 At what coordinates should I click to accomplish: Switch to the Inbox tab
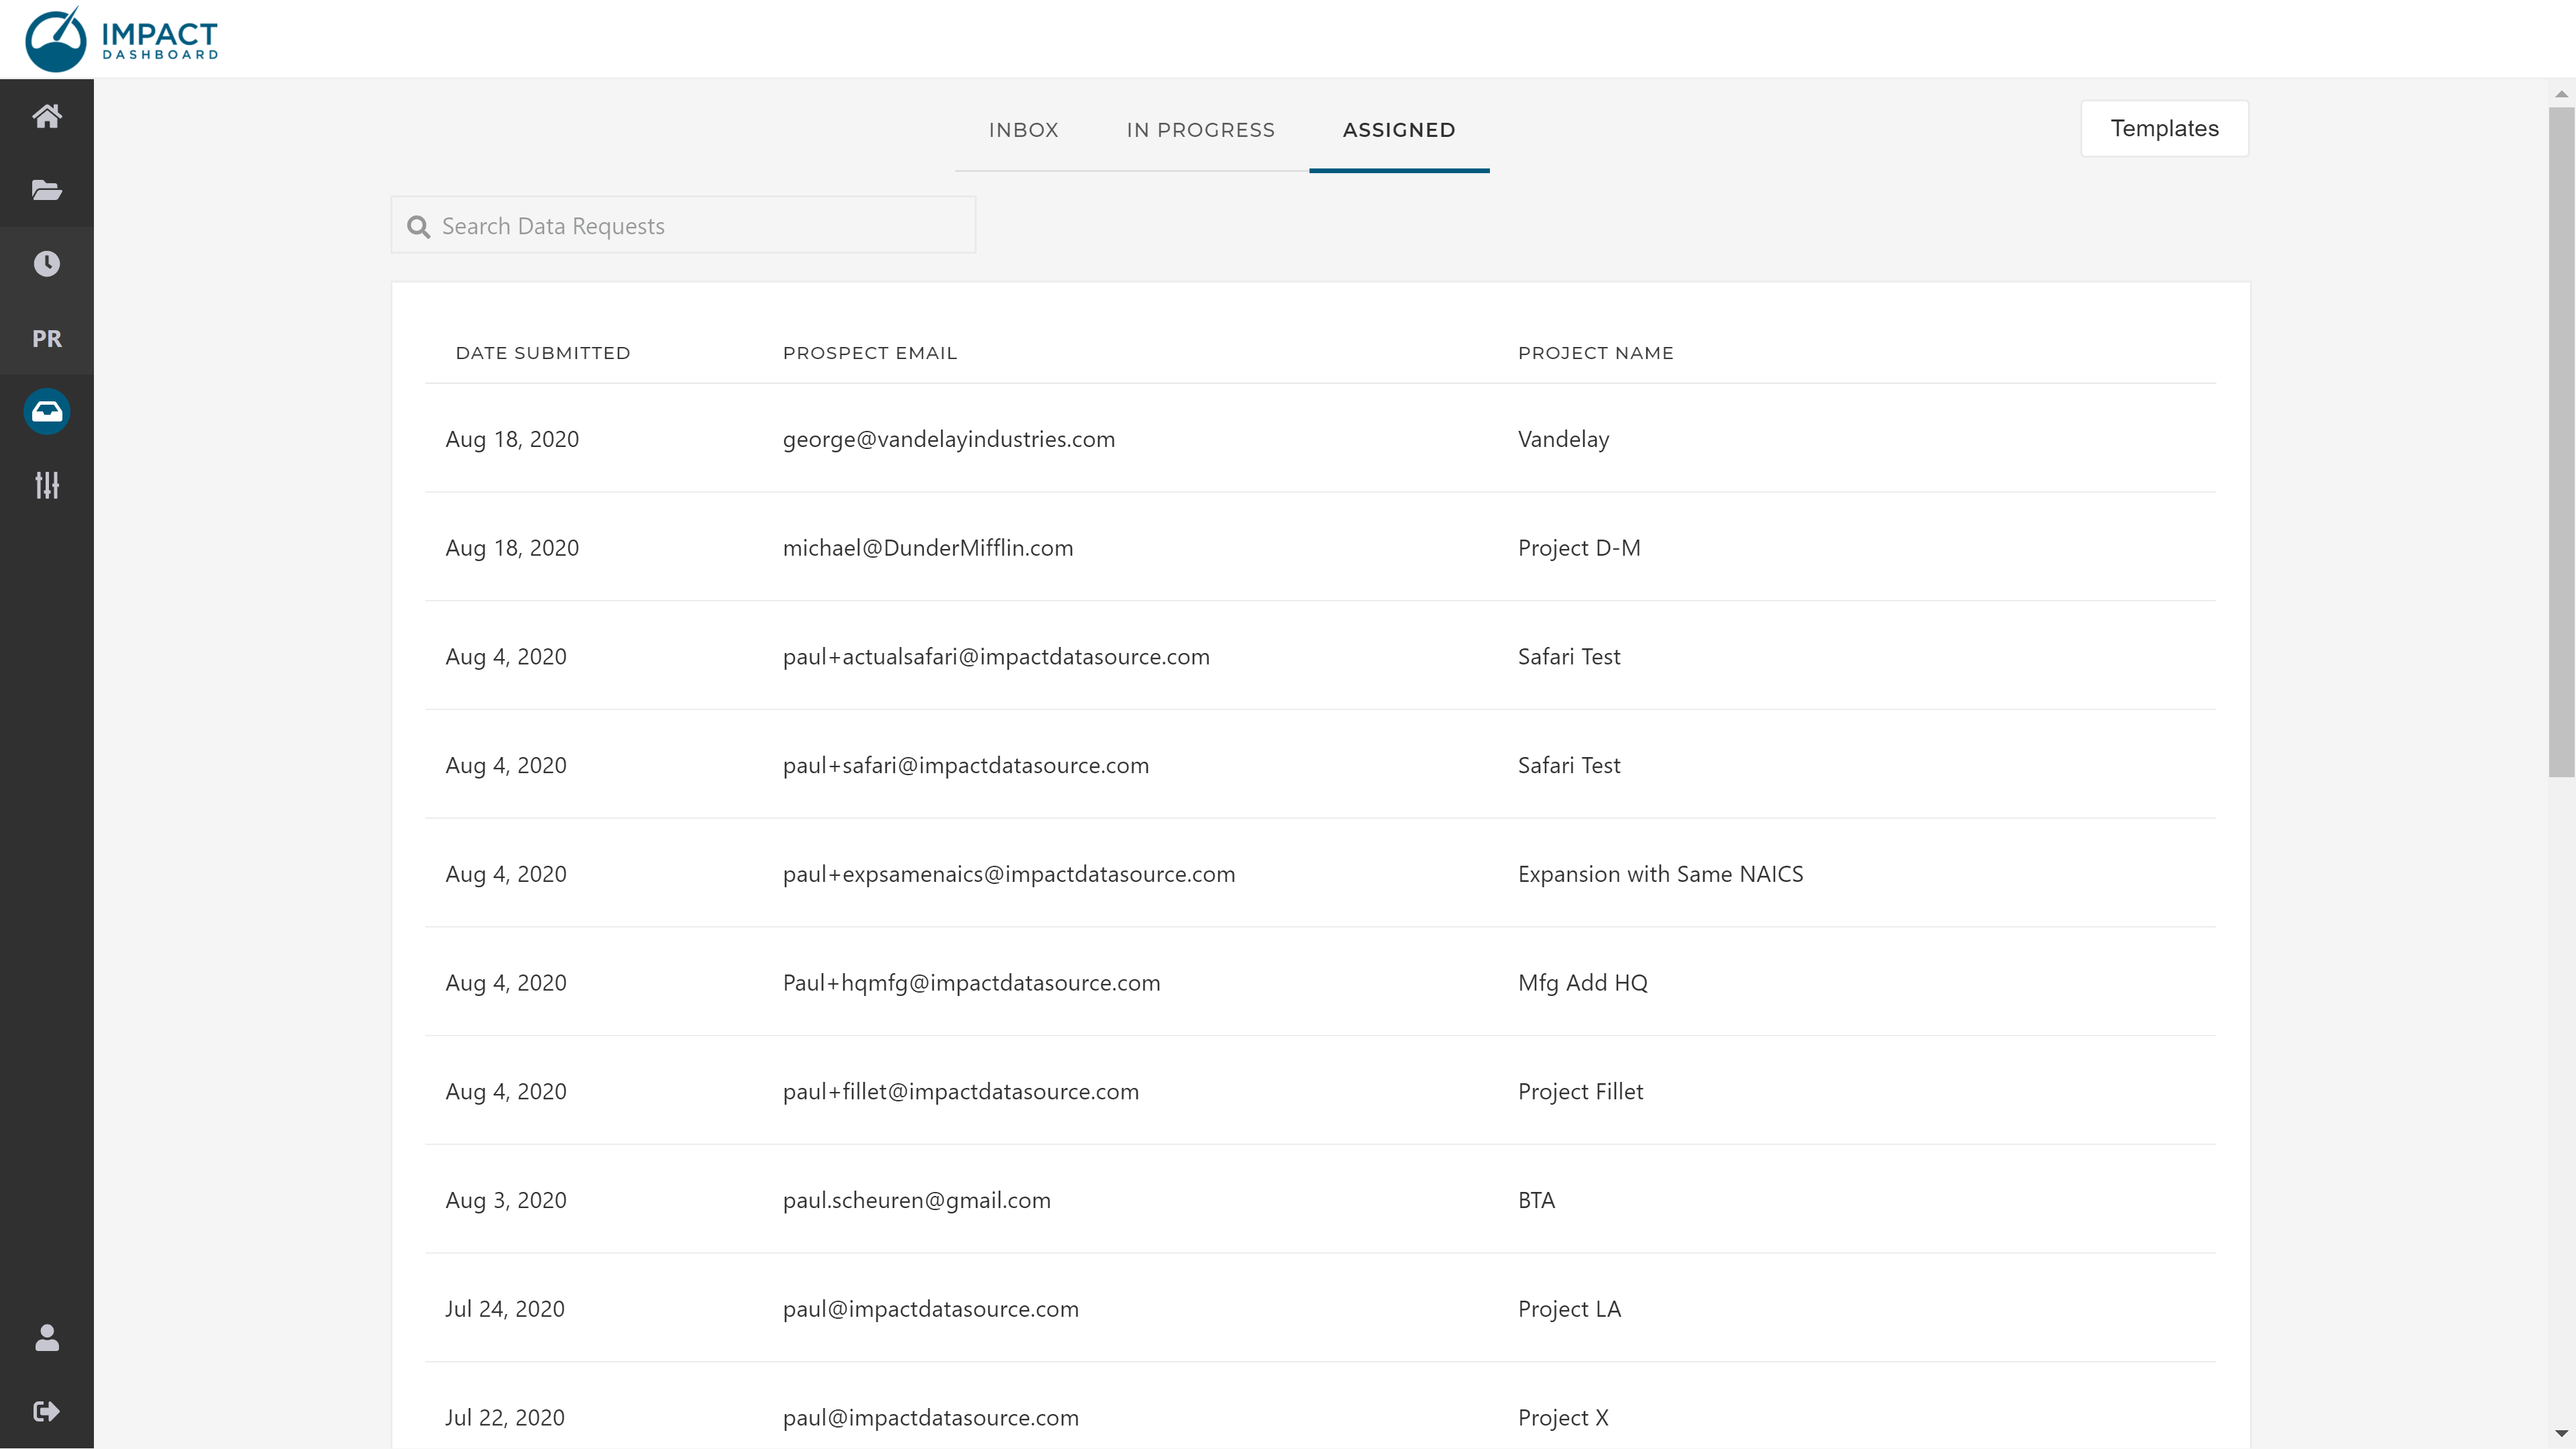tap(1023, 130)
